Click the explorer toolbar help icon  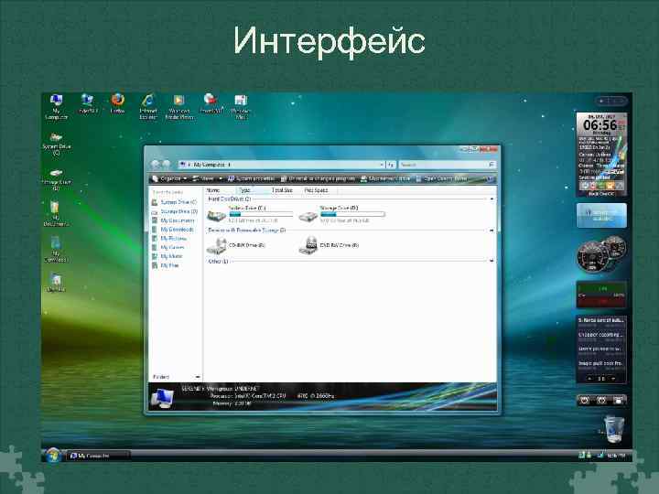click(491, 179)
